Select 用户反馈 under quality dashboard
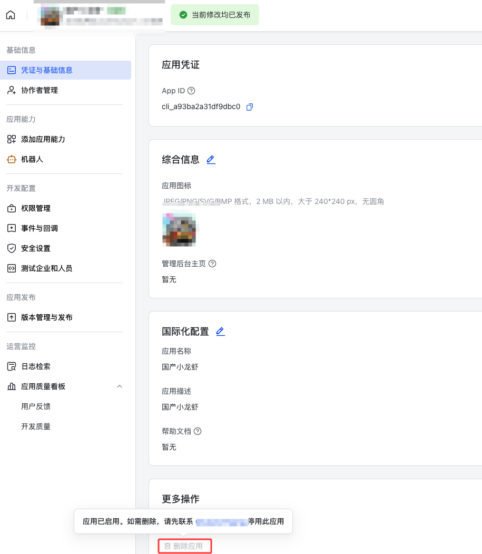The width and height of the screenshot is (482, 554). coord(36,406)
